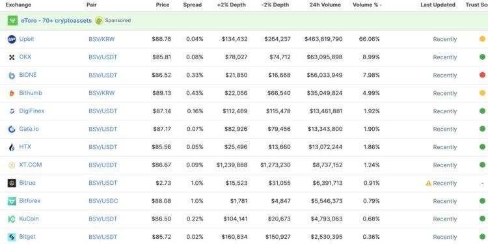This screenshot has height=244, width=488.
Task: Click BiONE's red trust score dot
Action: (482, 75)
